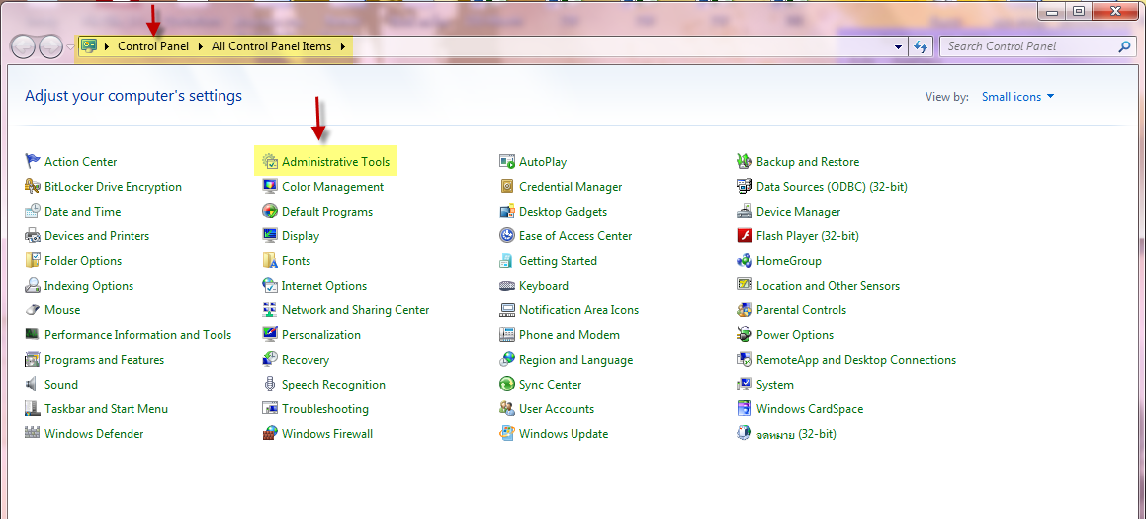Screen dimensions: 1146x519
Task: Click the Windows Firewall icon
Action: point(270,433)
